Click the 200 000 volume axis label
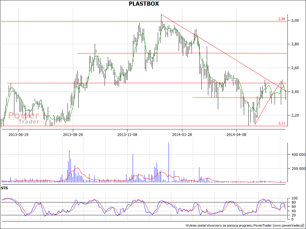 (299, 169)
